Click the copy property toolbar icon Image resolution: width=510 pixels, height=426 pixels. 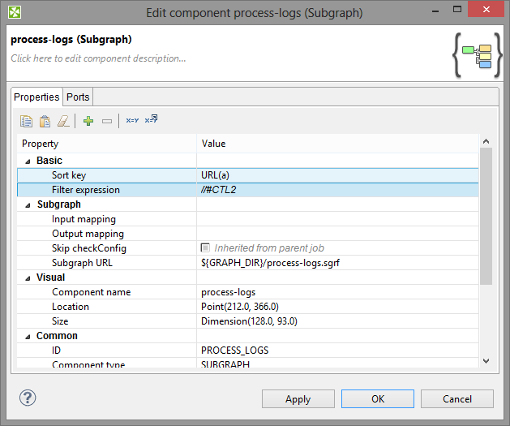tap(27, 121)
